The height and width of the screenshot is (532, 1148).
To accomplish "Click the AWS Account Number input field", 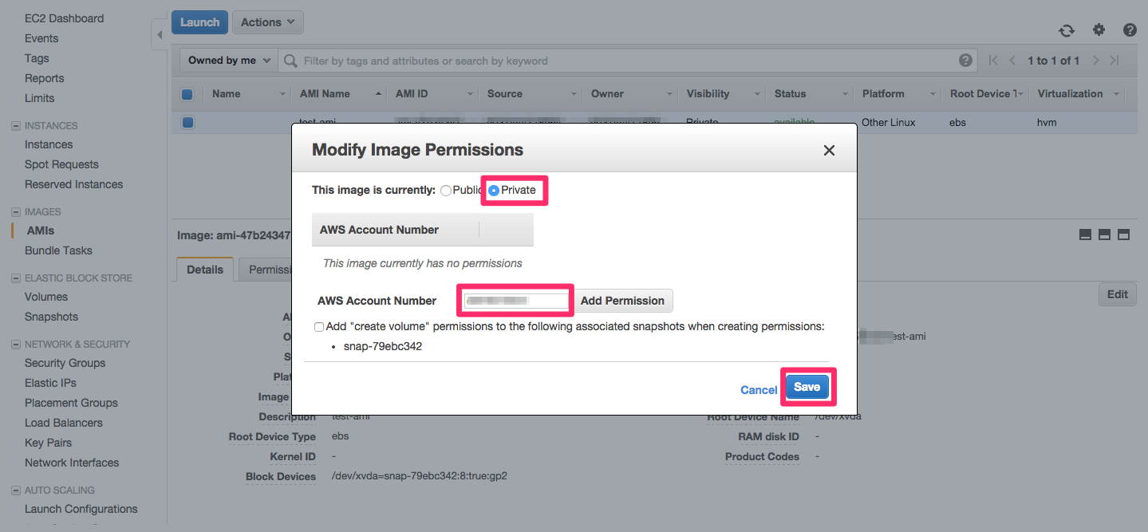I will (516, 301).
